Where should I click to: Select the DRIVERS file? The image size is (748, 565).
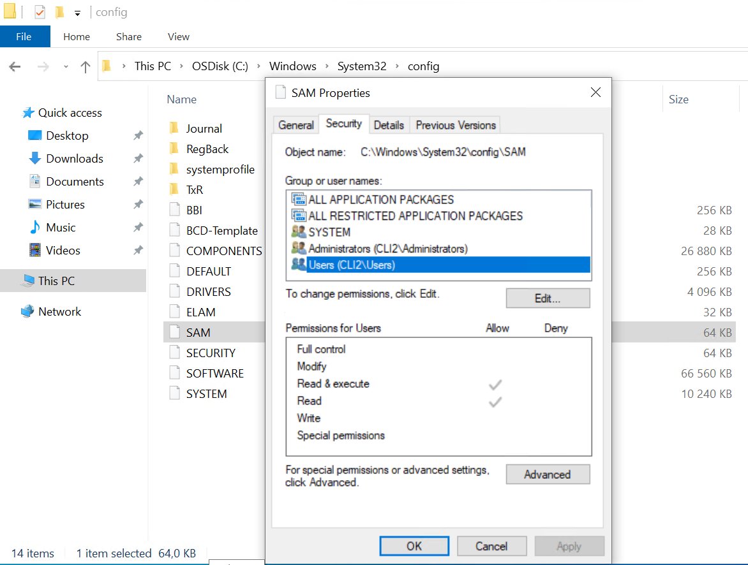point(209,292)
